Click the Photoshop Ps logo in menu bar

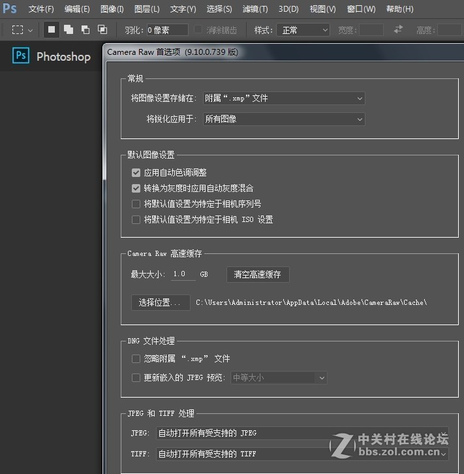tap(9, 8)
